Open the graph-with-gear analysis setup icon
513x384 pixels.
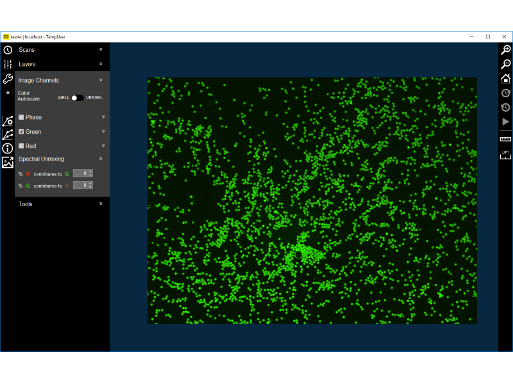pos(8,121)
